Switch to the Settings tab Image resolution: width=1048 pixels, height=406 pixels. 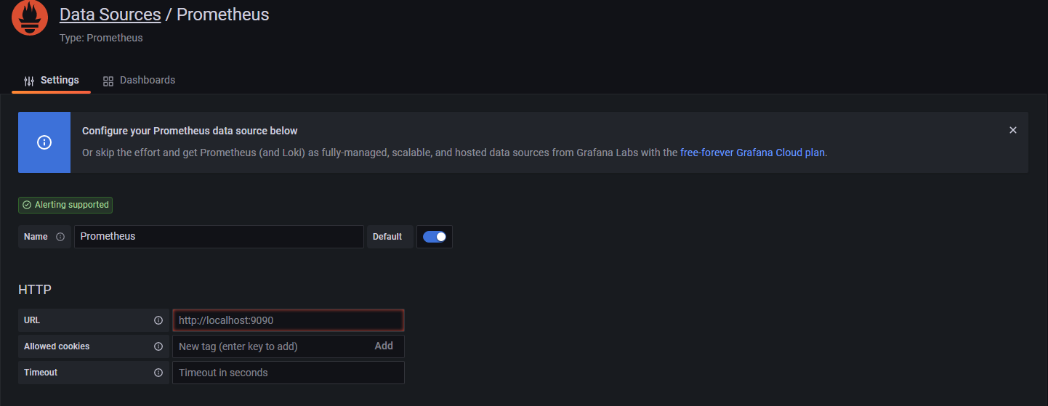click(51, 80)
